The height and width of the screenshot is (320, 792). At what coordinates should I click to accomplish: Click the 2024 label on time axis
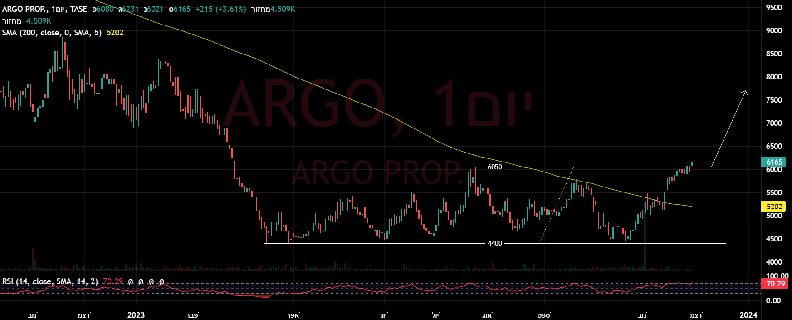[x=748, y=315]
